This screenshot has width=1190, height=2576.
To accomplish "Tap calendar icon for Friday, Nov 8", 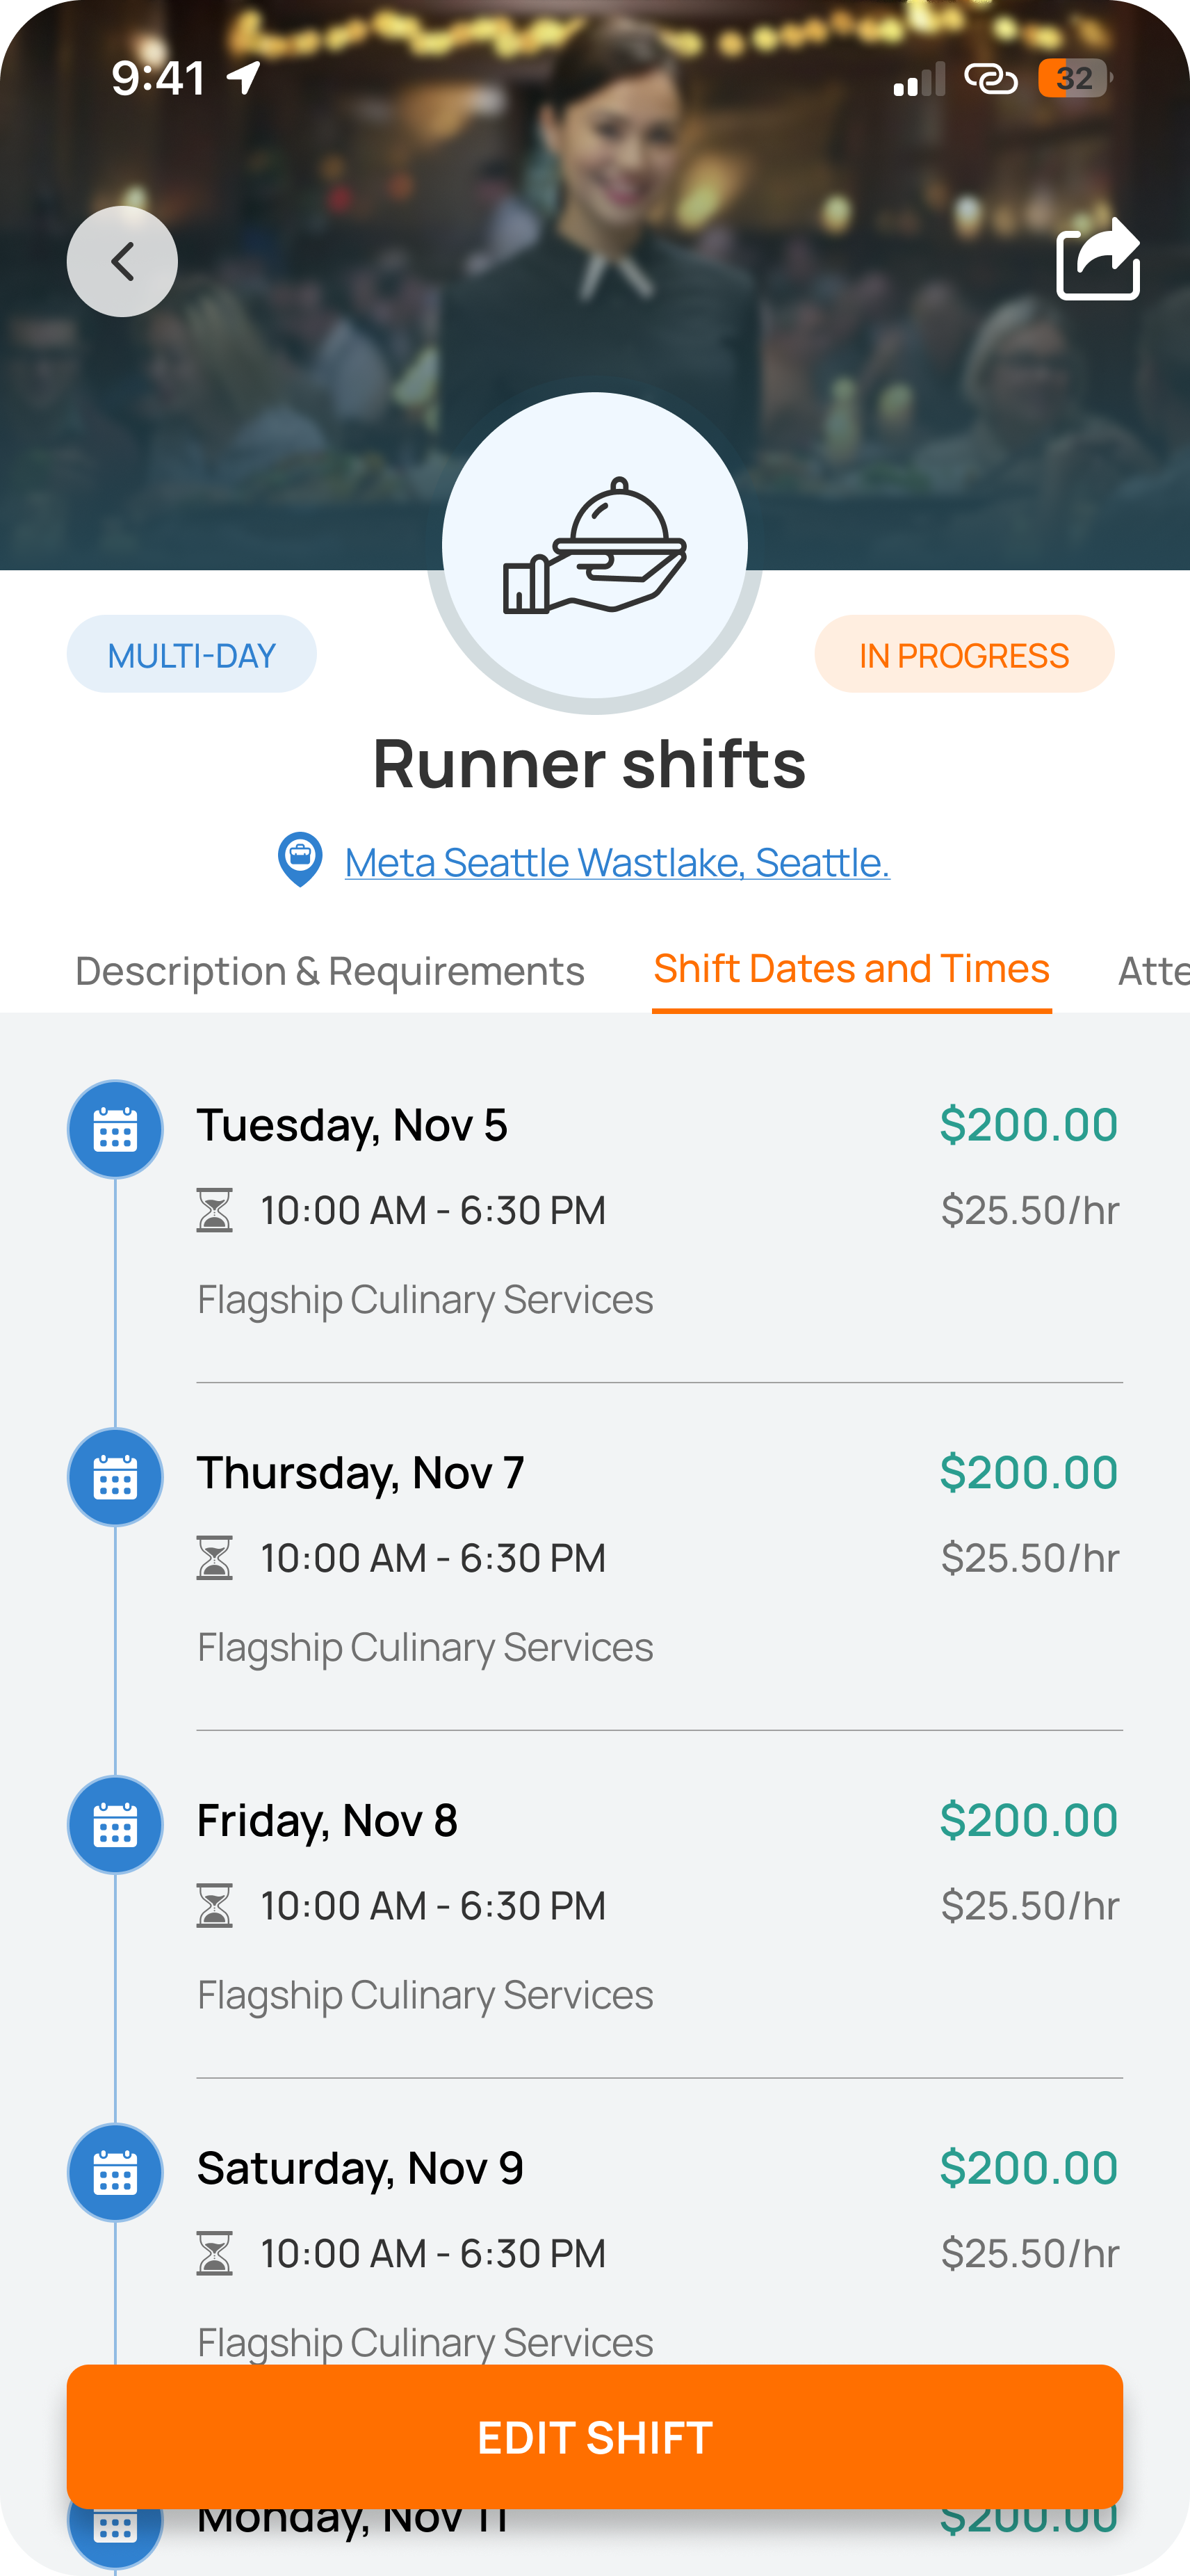I will pyautogui.click(x=115, y=1825).
